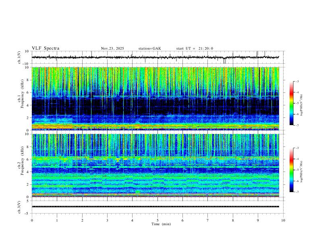Viewport: 319px width, 247px height.
Task: Click the "start UT = 21:20:0" text
Action: coord(195,48)
